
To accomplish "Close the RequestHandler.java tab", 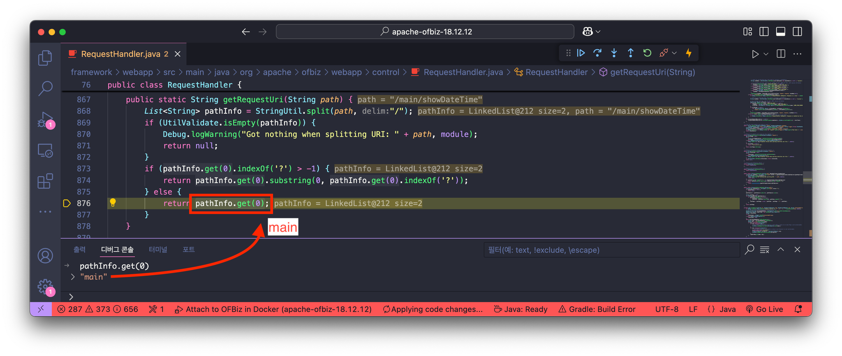I will click(178, 54).
